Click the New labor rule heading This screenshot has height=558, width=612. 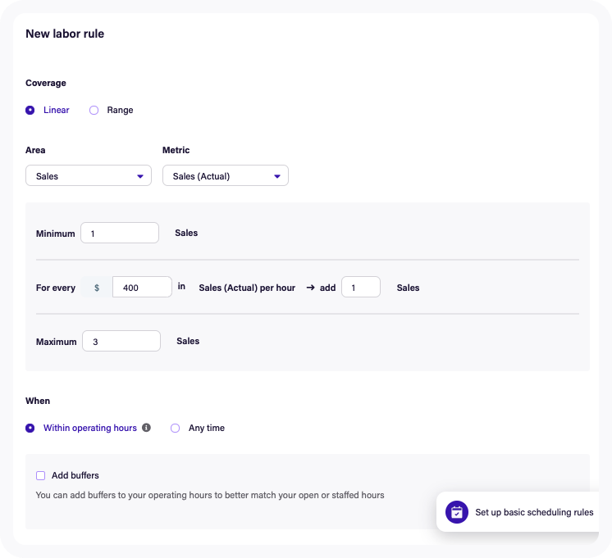point(65,34)
